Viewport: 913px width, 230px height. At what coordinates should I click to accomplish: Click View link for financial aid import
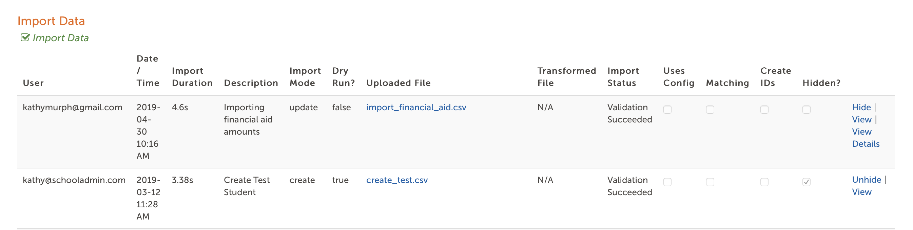[861, 119]
